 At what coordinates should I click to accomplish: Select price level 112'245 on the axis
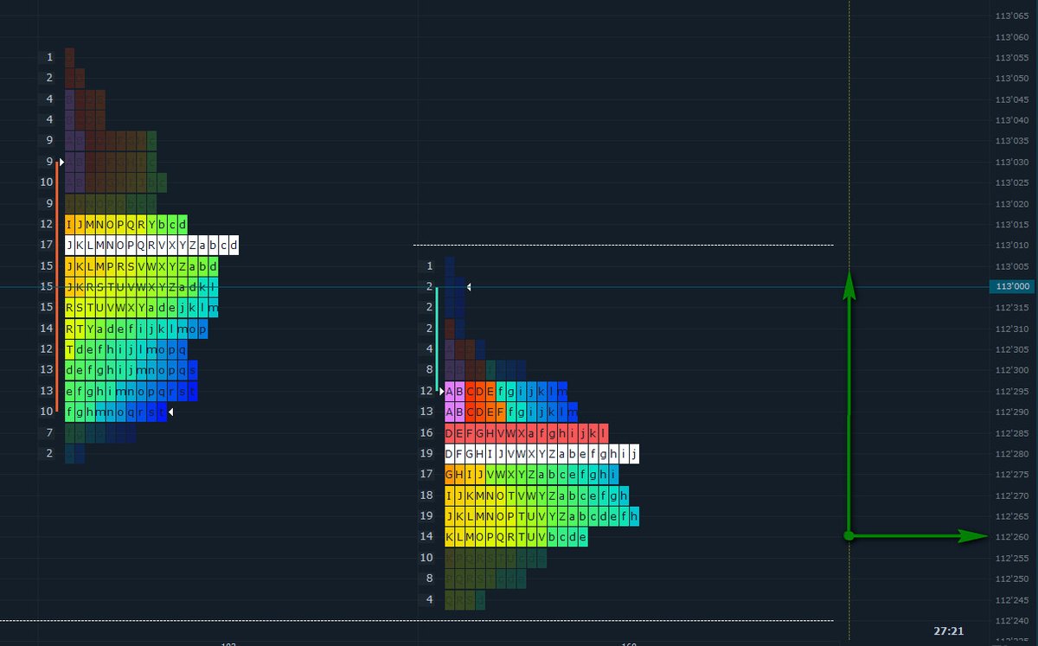click(x=1012, y=600)
